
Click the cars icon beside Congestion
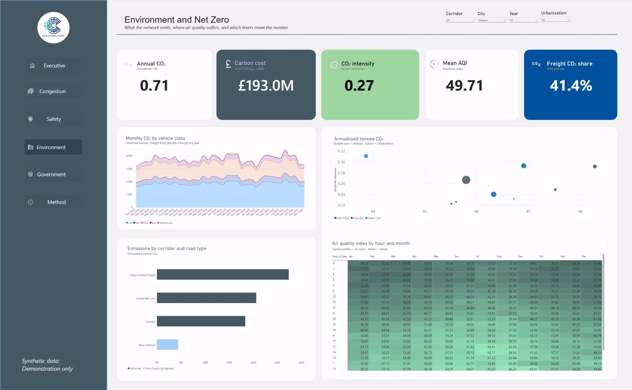pos(30,91)
